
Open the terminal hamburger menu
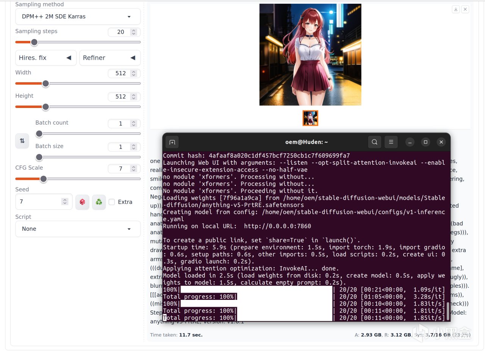click(391, 142)
